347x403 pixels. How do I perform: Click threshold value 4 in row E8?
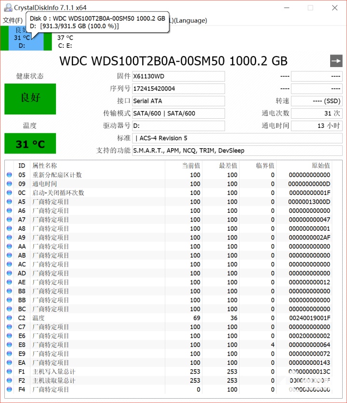(273, 345)
